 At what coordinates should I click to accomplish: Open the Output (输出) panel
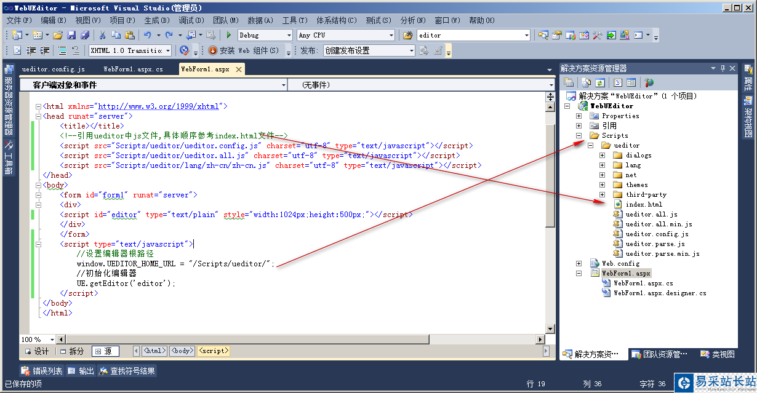pyautogui.click(x=81, y=371)
